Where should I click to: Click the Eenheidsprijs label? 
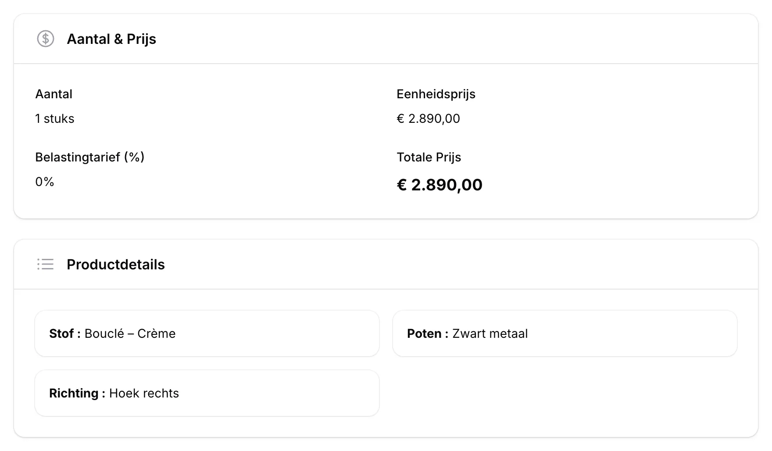436,94
